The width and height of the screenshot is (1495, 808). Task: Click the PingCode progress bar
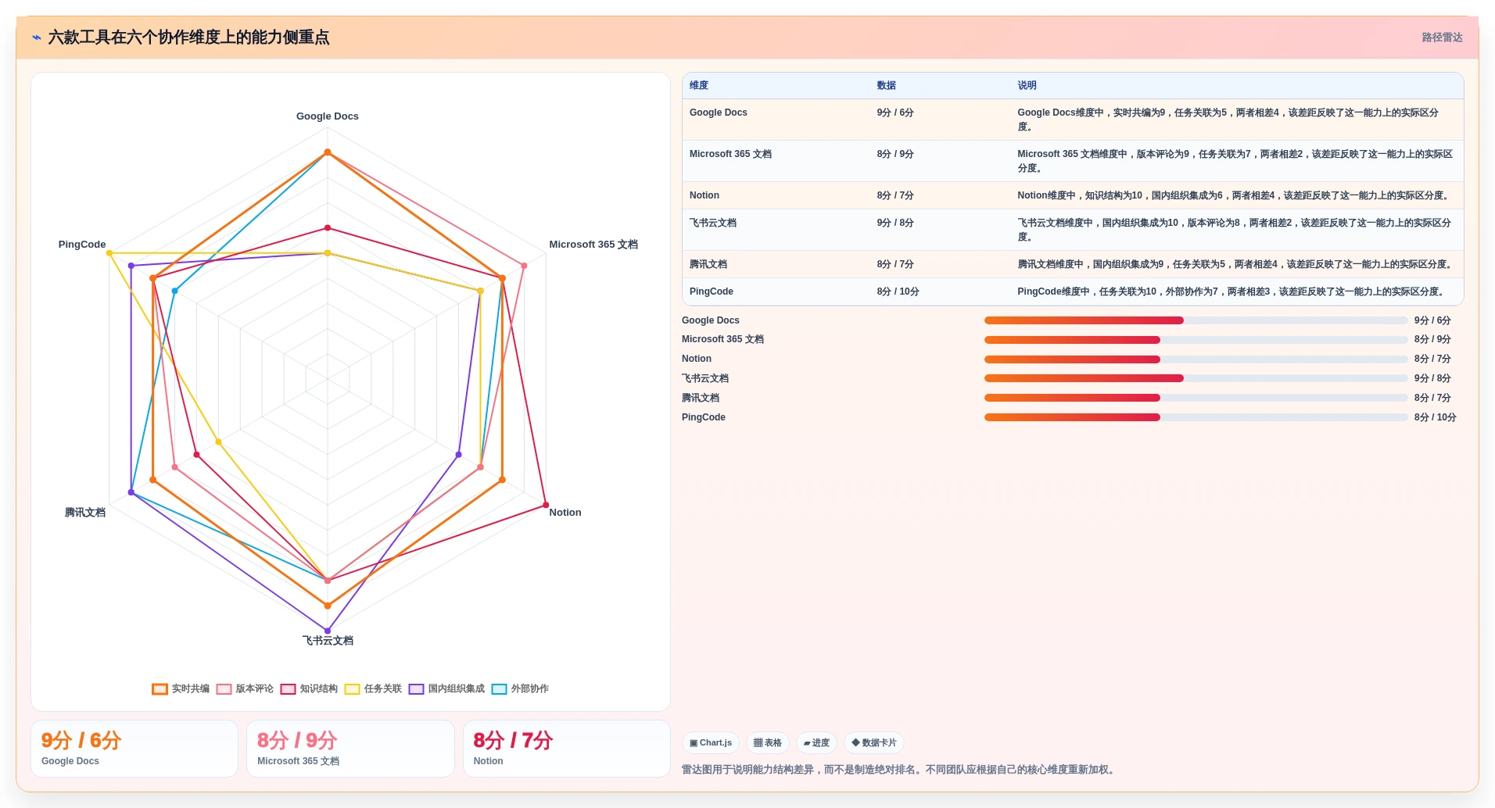point(1196,417)
